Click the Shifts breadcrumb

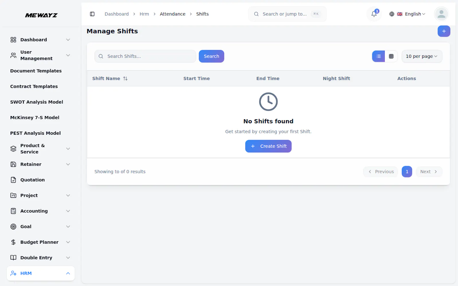pyautogui.click(x=202, y=14)
